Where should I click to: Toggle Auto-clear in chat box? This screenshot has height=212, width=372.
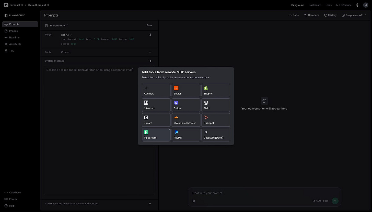tap(320, 201)
